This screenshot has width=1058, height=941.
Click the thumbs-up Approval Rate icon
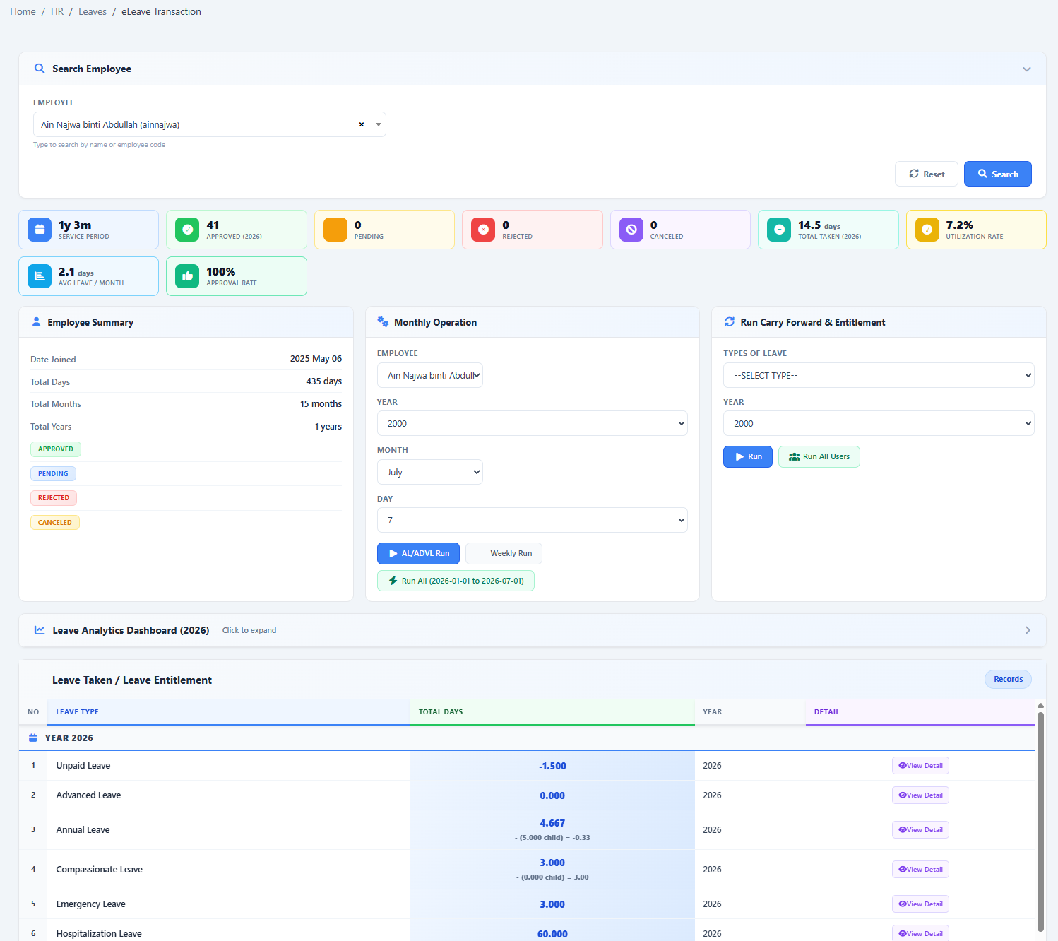tap(187, 276)
